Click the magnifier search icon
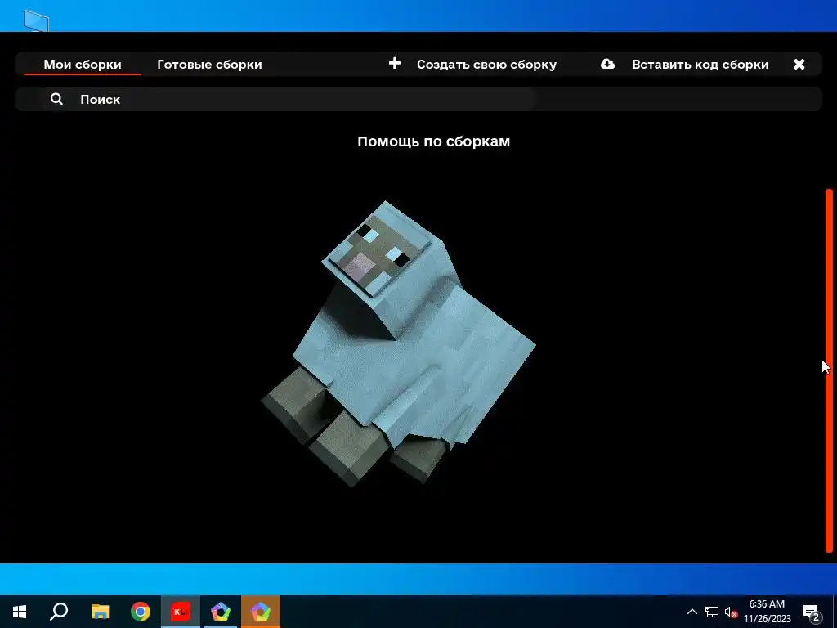Viewport: 837px width, 628px height. click(56, 99)
